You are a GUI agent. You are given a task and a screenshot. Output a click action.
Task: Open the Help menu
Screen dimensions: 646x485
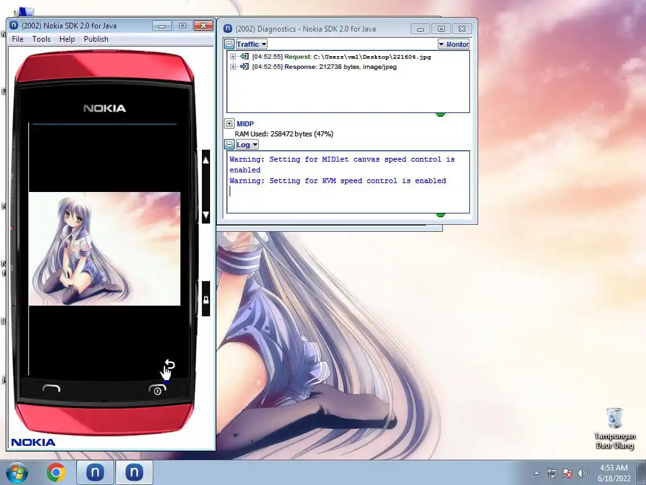click(67, 39)
